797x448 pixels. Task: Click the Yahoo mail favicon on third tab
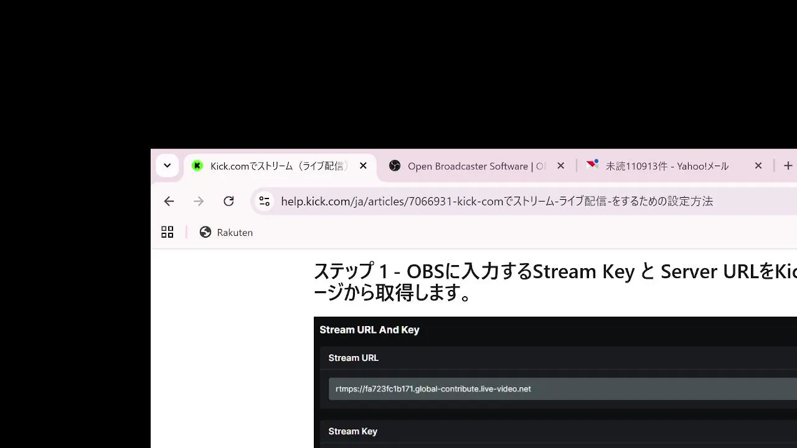(592, 165)
